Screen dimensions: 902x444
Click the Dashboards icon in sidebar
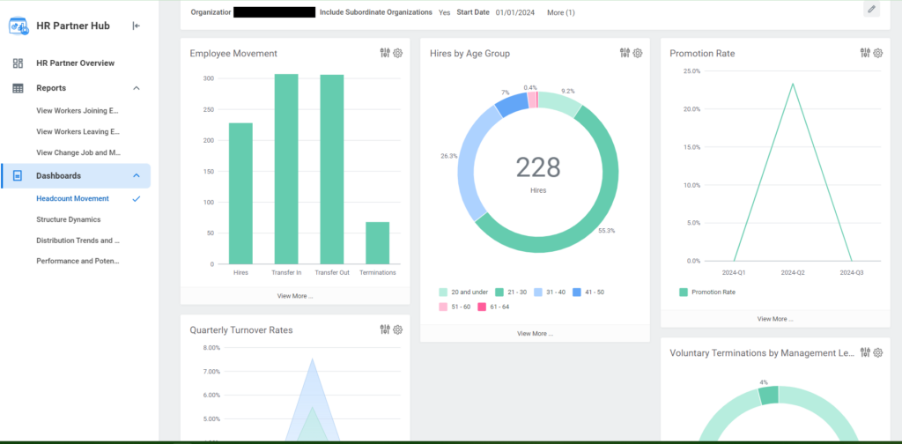18,176
